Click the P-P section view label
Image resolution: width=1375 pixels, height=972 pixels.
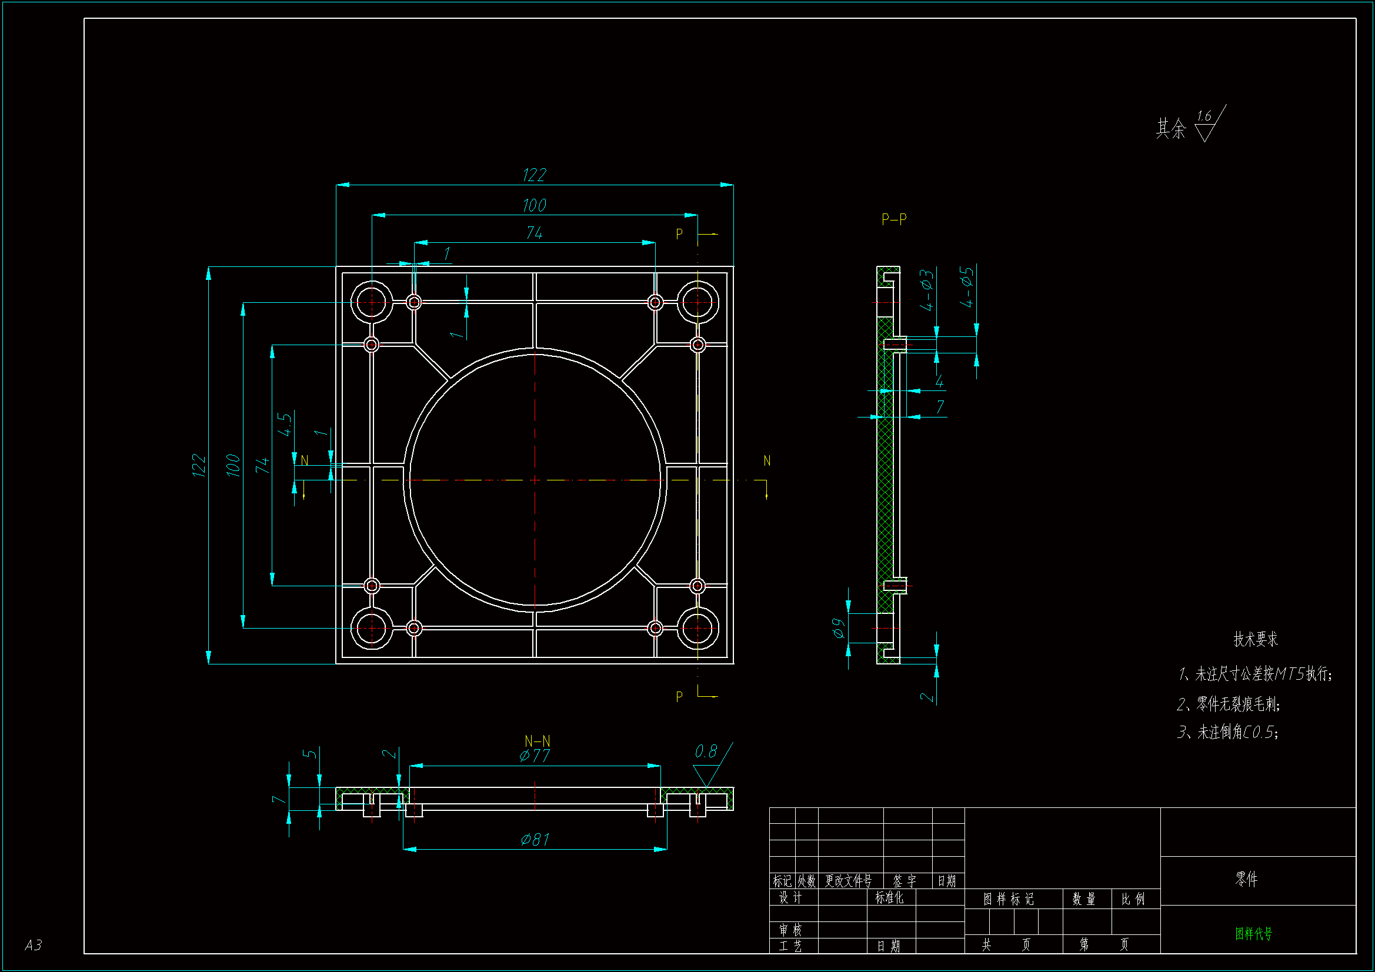coord(893,219)
